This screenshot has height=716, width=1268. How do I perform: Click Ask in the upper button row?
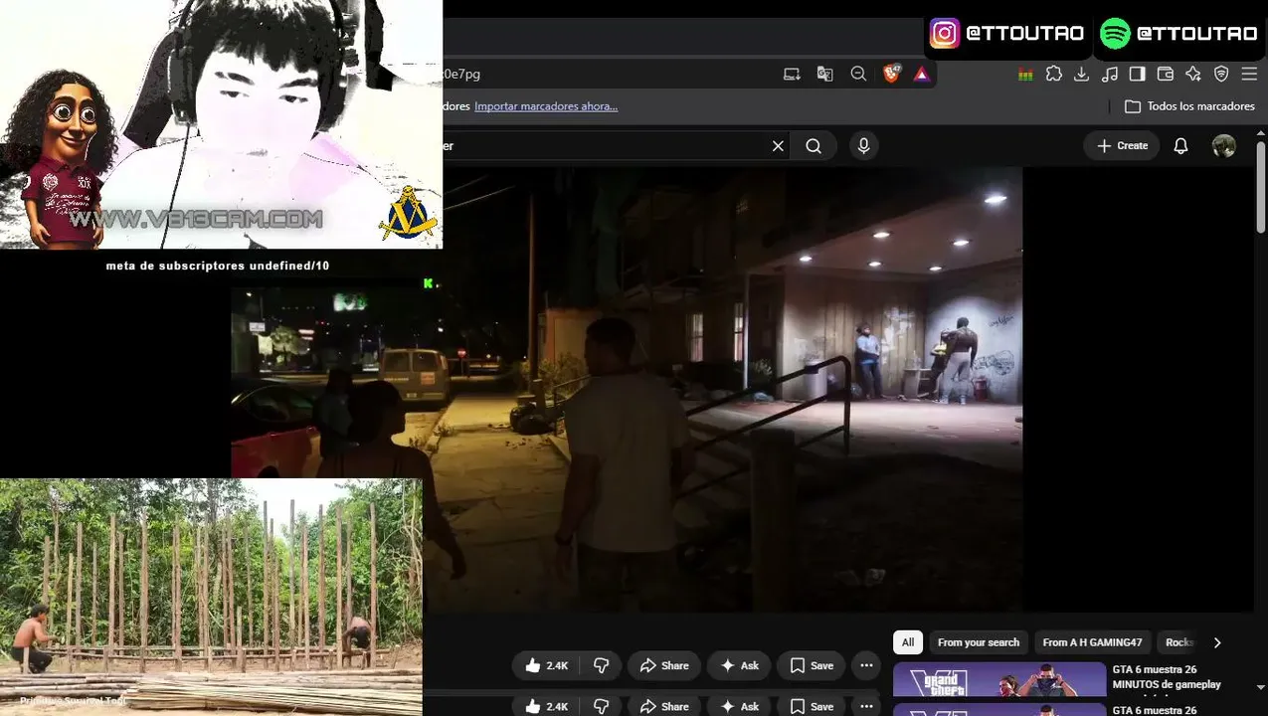[740, 665]
